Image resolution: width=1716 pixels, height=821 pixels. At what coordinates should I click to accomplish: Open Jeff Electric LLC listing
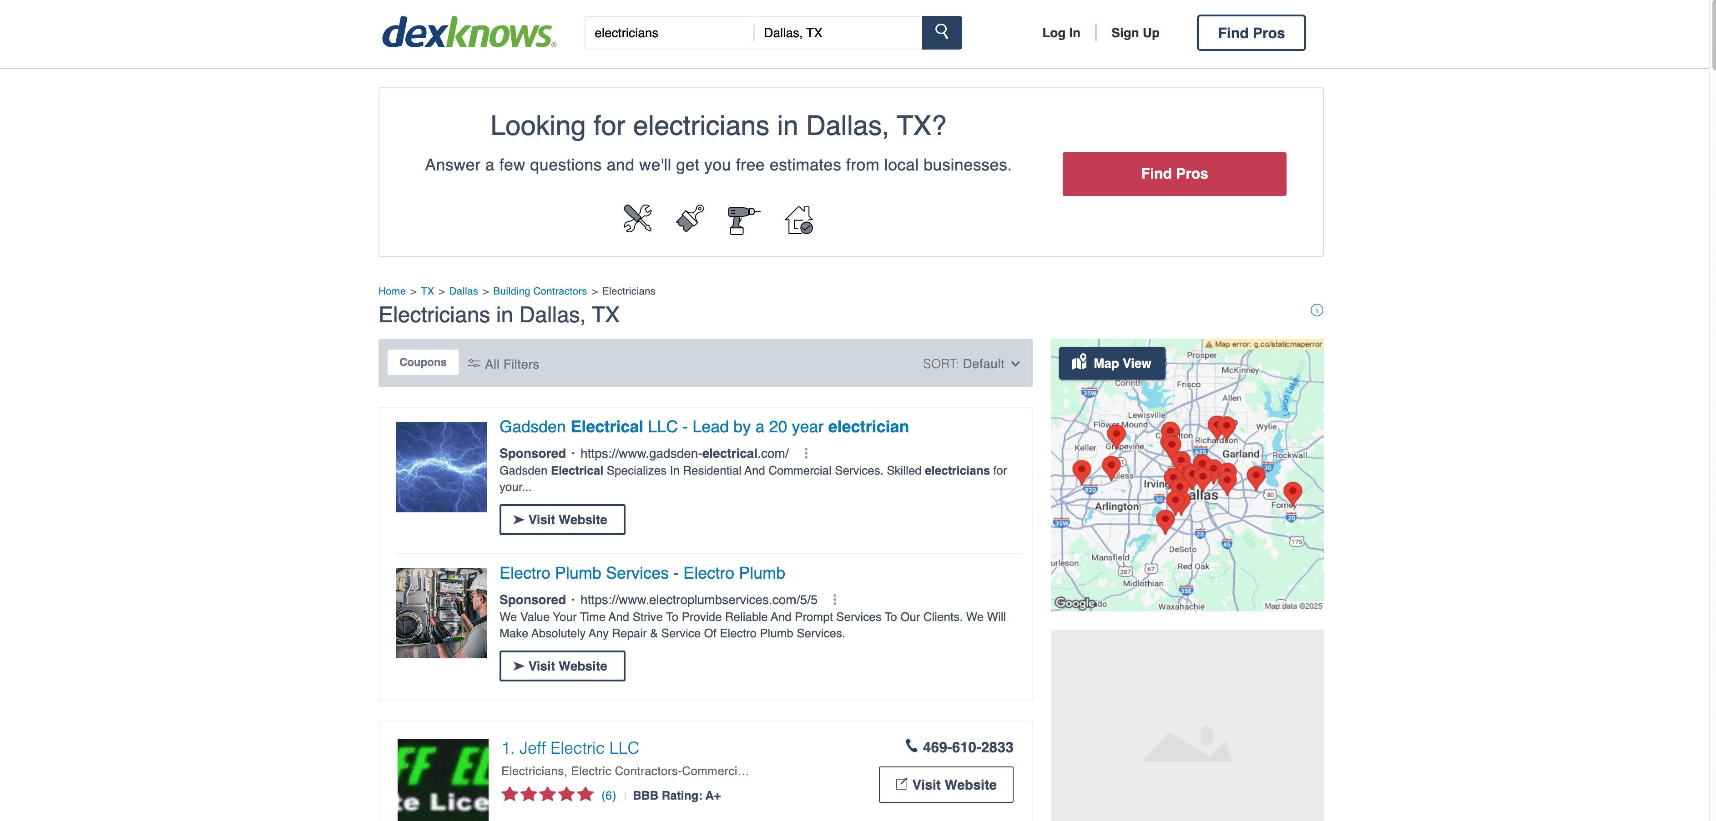570,748
